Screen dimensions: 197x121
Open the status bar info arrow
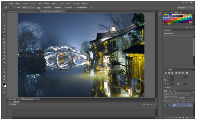pyautogui.click(x=39, y=99)
